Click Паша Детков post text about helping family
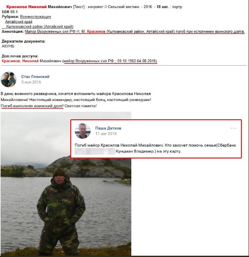The image size is (249, 257). click(155, 148)
